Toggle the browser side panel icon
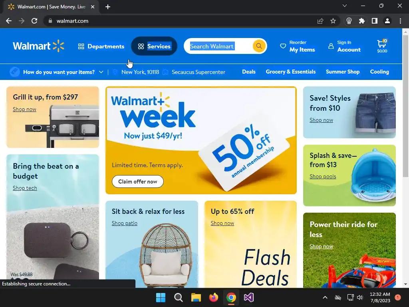The height and width of the screenshot is (307, 409). 375,21
